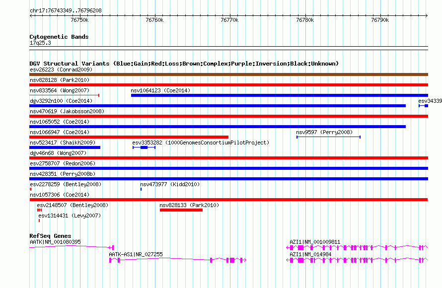Open the nsv828133 (Park2010) red bar
This screenshot has width=442, height=288.
point(181,210)
